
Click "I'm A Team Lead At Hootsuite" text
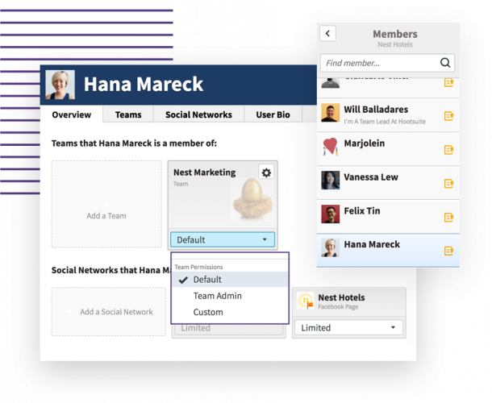385,122
